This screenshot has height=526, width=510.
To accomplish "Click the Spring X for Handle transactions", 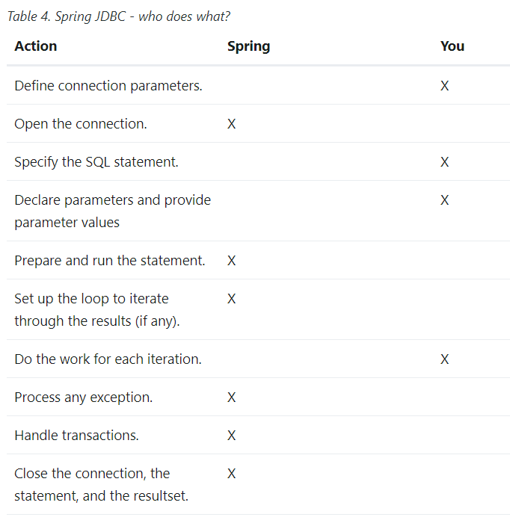I will click(231, 436).
